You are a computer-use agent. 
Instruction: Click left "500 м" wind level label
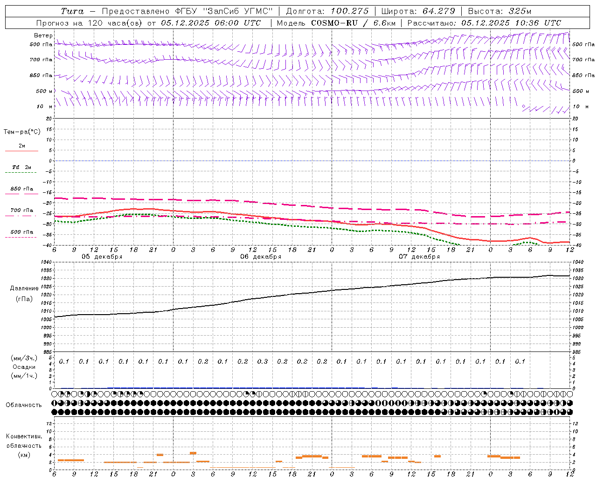pos(44,91)
